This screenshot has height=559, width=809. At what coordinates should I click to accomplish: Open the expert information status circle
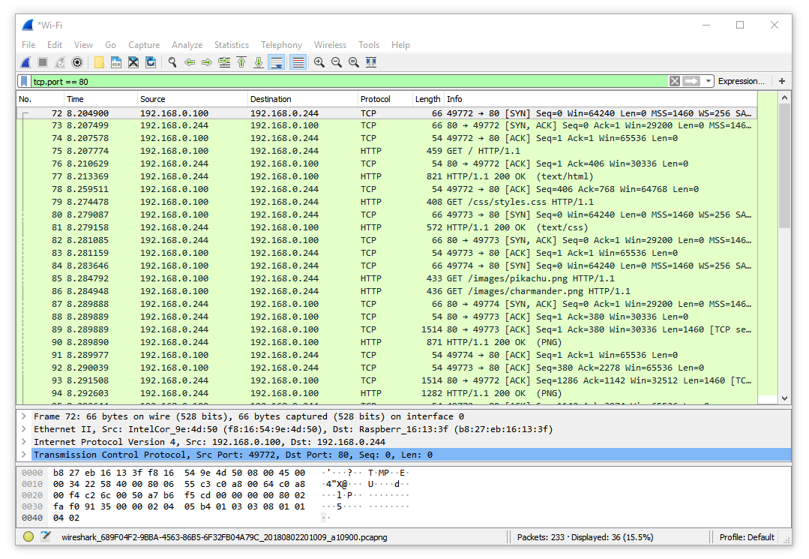[x=28, y=536]
